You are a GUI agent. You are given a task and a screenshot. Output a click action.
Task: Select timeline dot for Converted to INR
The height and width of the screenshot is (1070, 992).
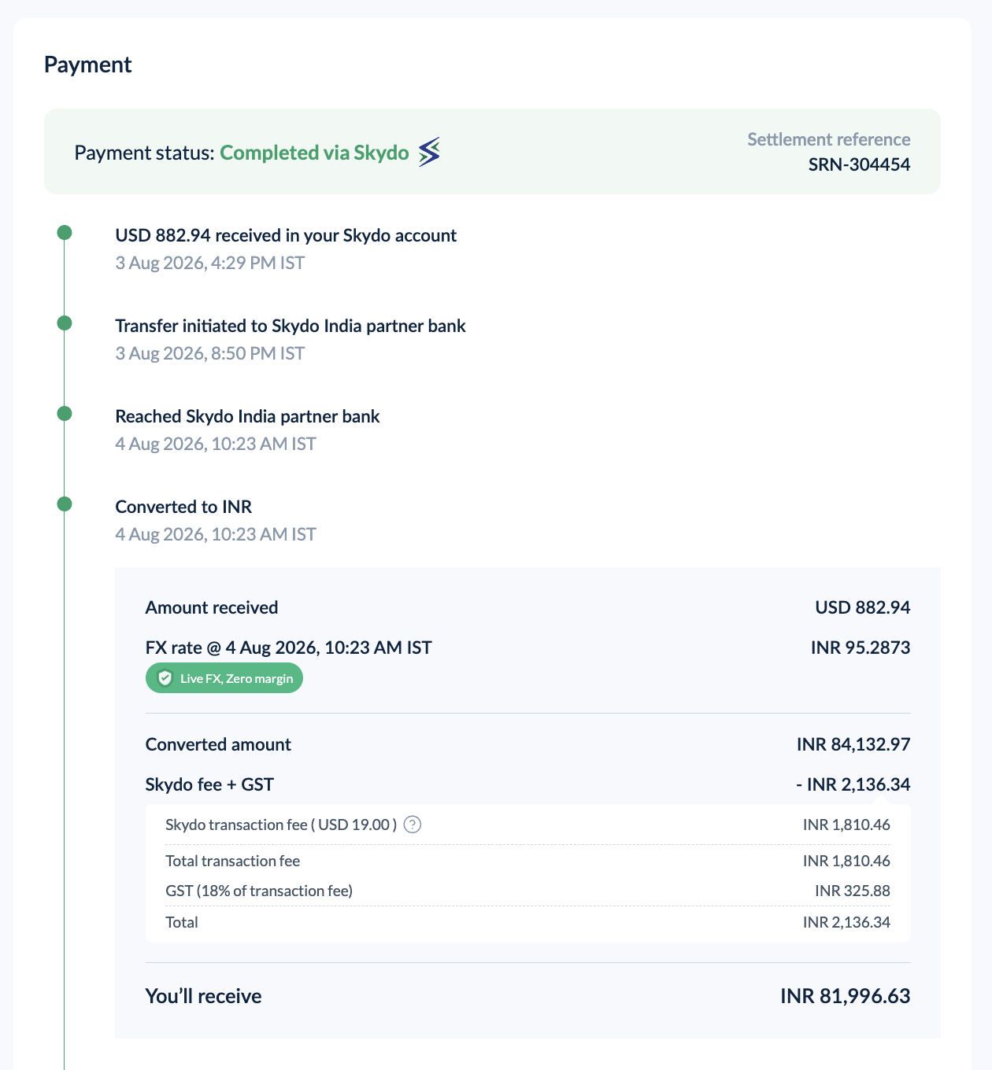point(65,504)
